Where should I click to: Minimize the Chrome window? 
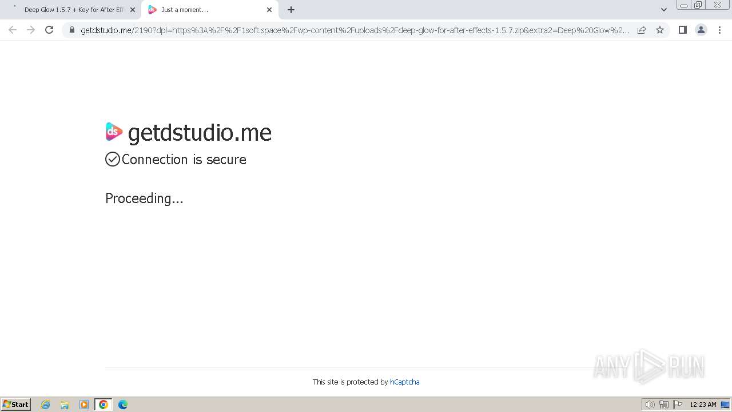(x=684, y=5)
